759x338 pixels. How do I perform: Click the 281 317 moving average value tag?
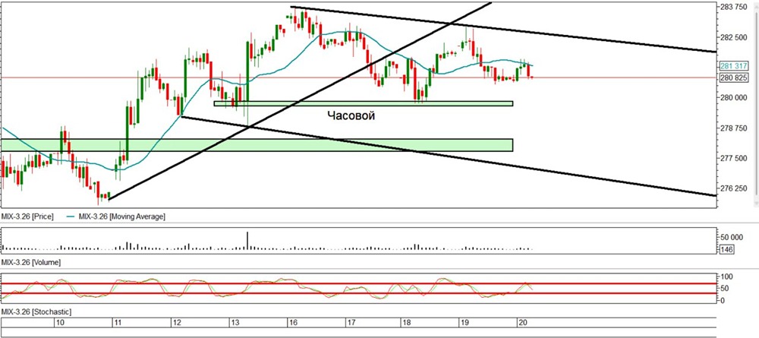click(x=734, y=66)
